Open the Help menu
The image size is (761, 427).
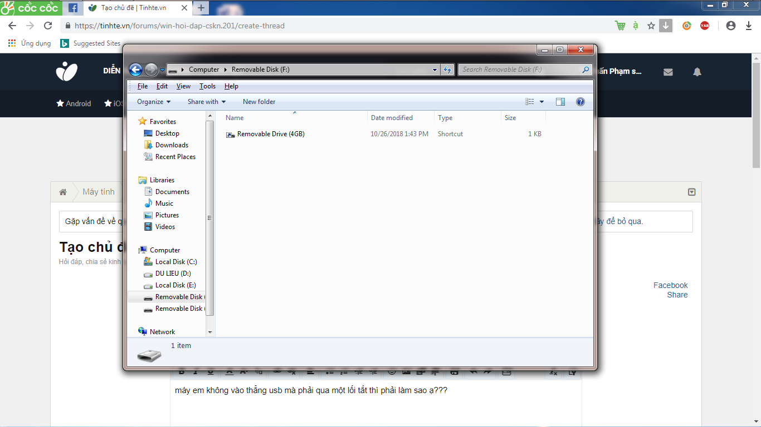click(231, 86)
